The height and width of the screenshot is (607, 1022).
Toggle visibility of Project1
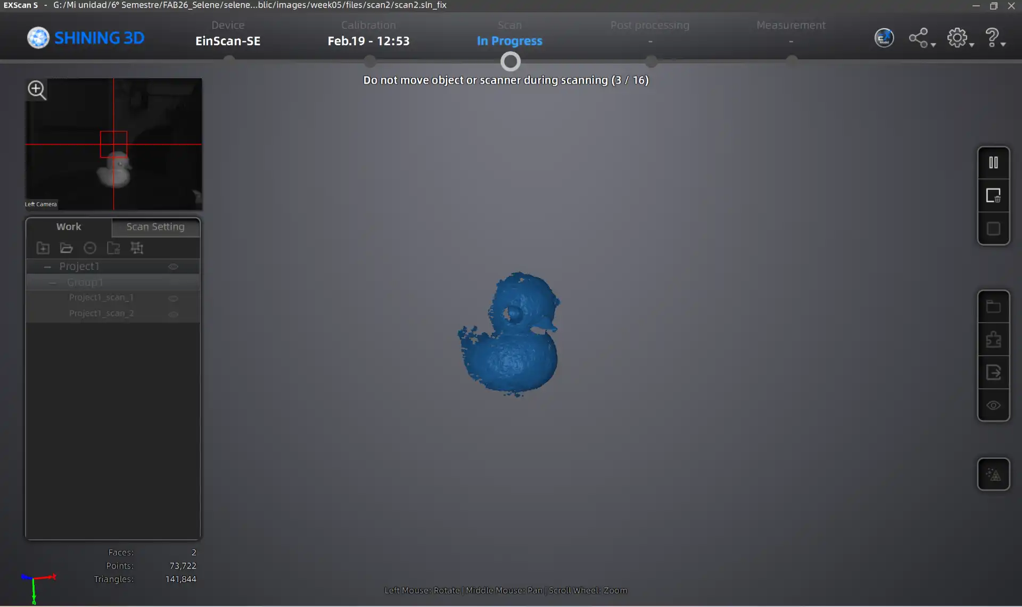173,266
